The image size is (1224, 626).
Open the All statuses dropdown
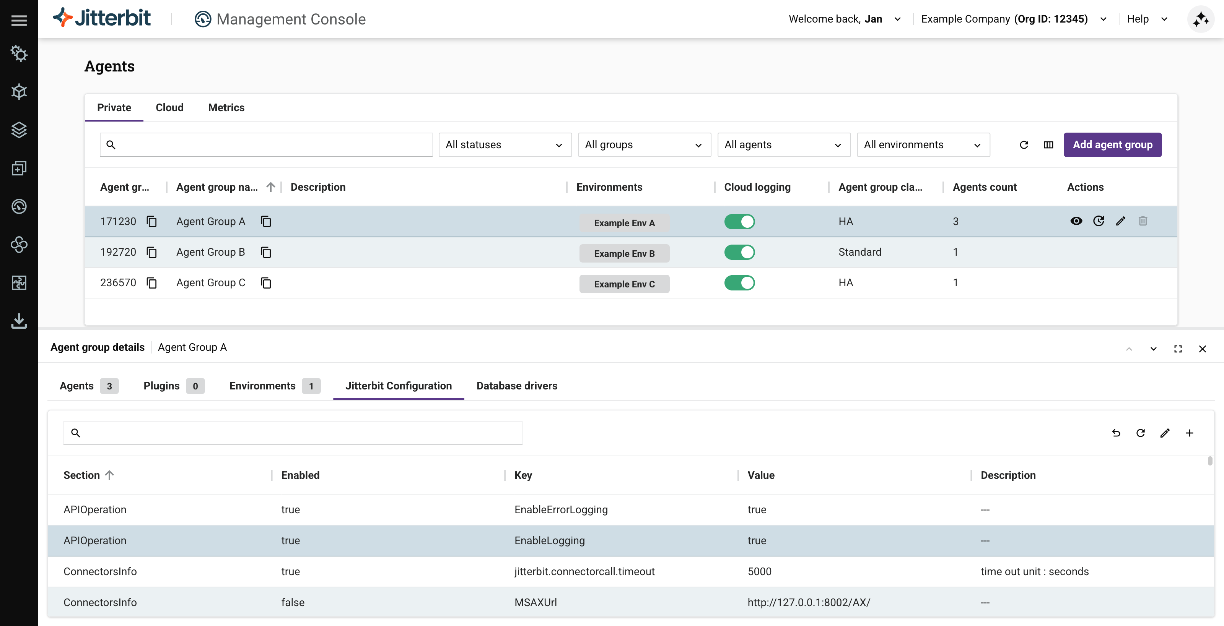coord(504,145)
